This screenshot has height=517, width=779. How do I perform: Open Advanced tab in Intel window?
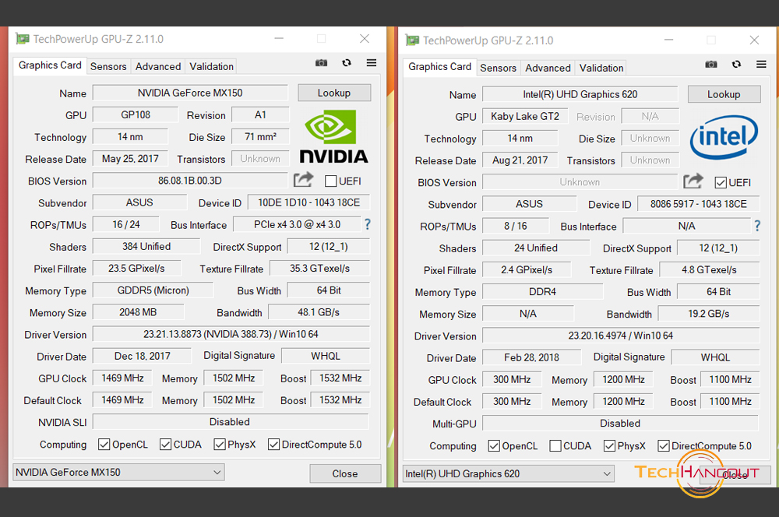coord(548,68)
